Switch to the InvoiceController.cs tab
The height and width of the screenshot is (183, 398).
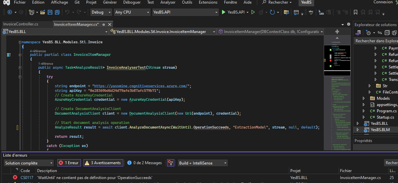[x=21, y=24]
